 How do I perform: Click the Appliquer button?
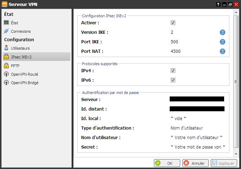pos(224,163)
